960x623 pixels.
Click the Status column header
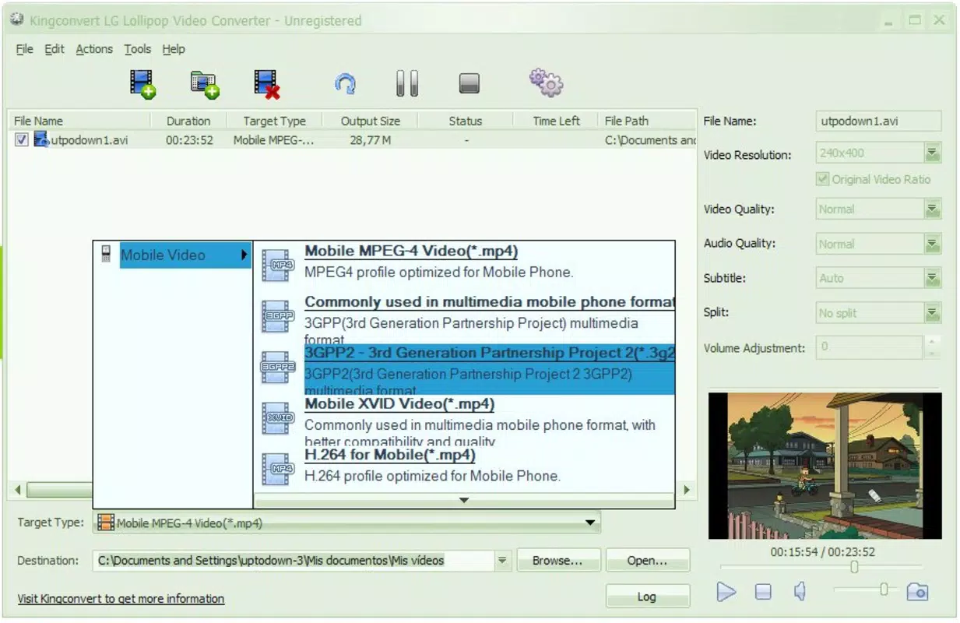(x=466, y=121)
